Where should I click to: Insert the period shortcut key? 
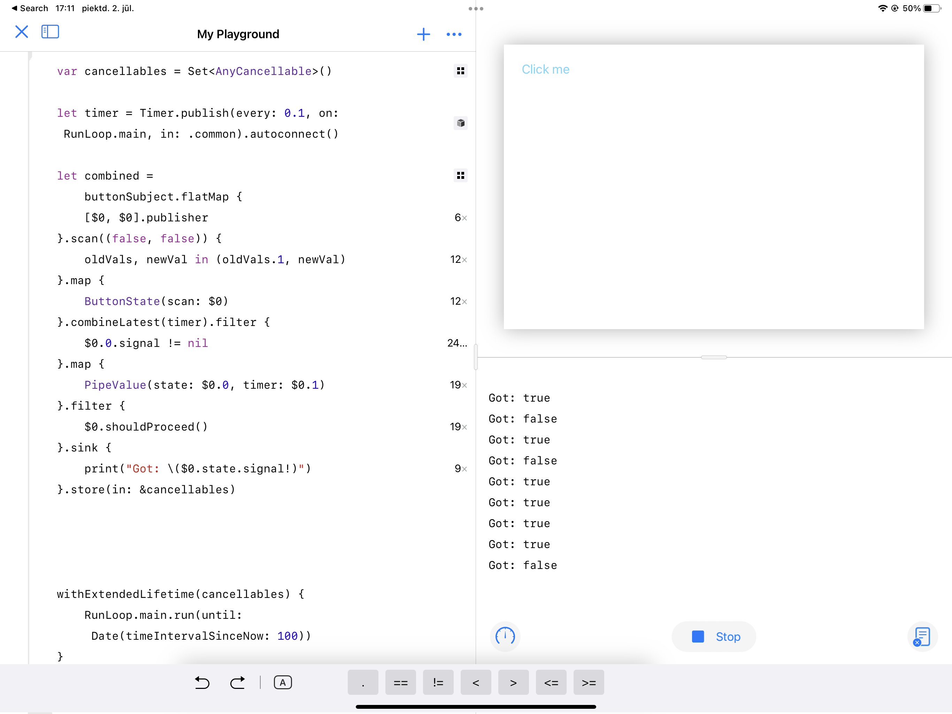[x=363, y=683]
